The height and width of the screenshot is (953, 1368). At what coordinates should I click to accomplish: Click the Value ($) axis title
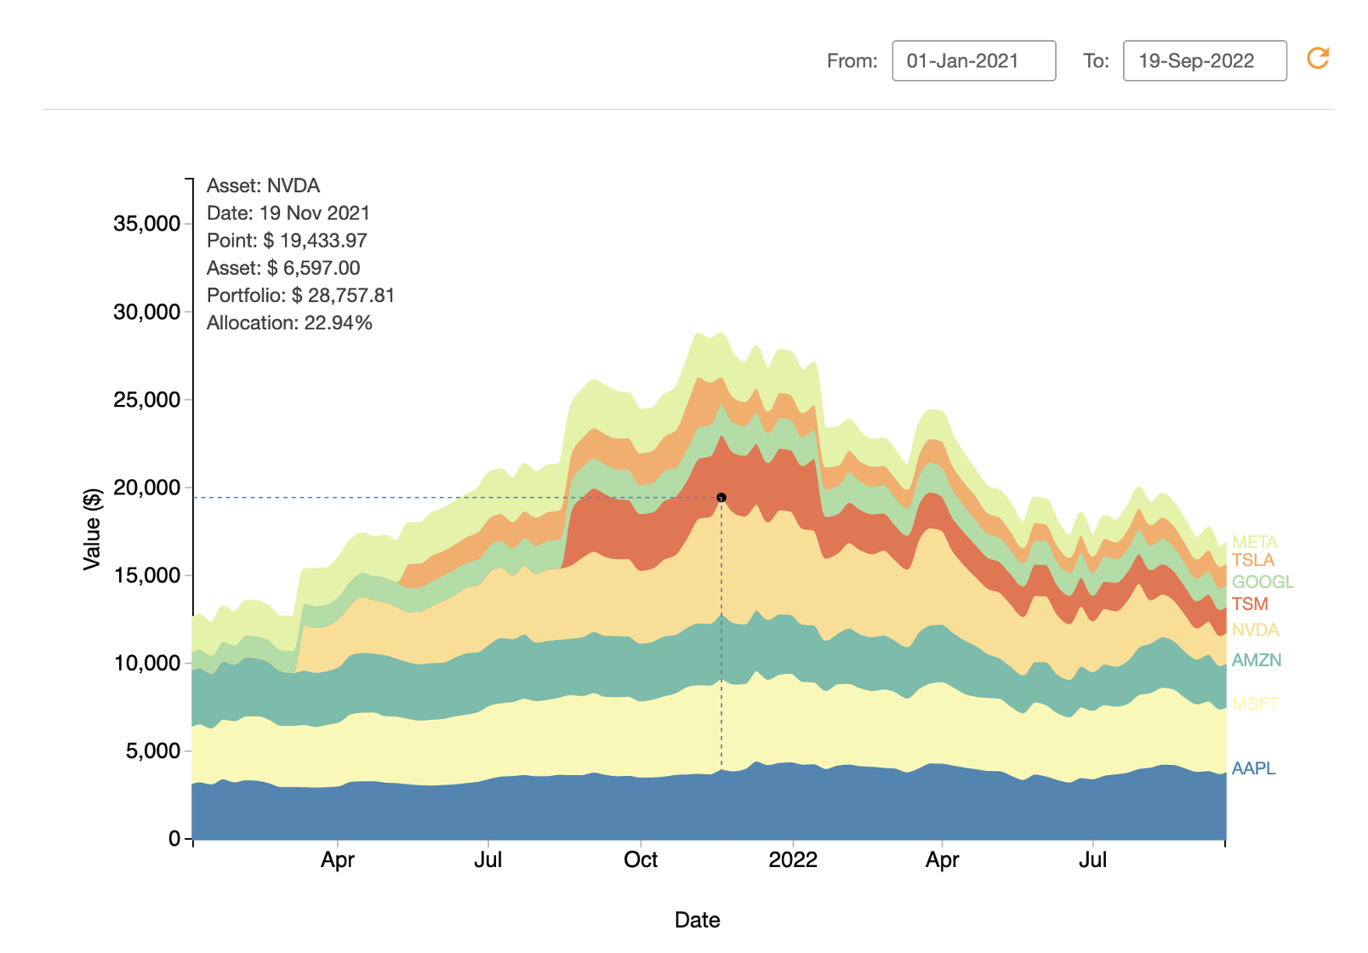(92, 529)
